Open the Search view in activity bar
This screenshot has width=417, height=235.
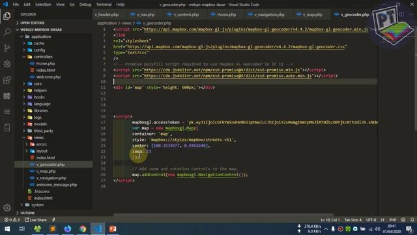(x=7, y=32)
